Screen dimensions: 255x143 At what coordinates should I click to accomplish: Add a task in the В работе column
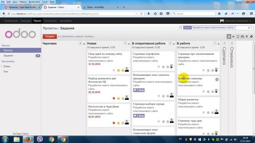[219, 44]
